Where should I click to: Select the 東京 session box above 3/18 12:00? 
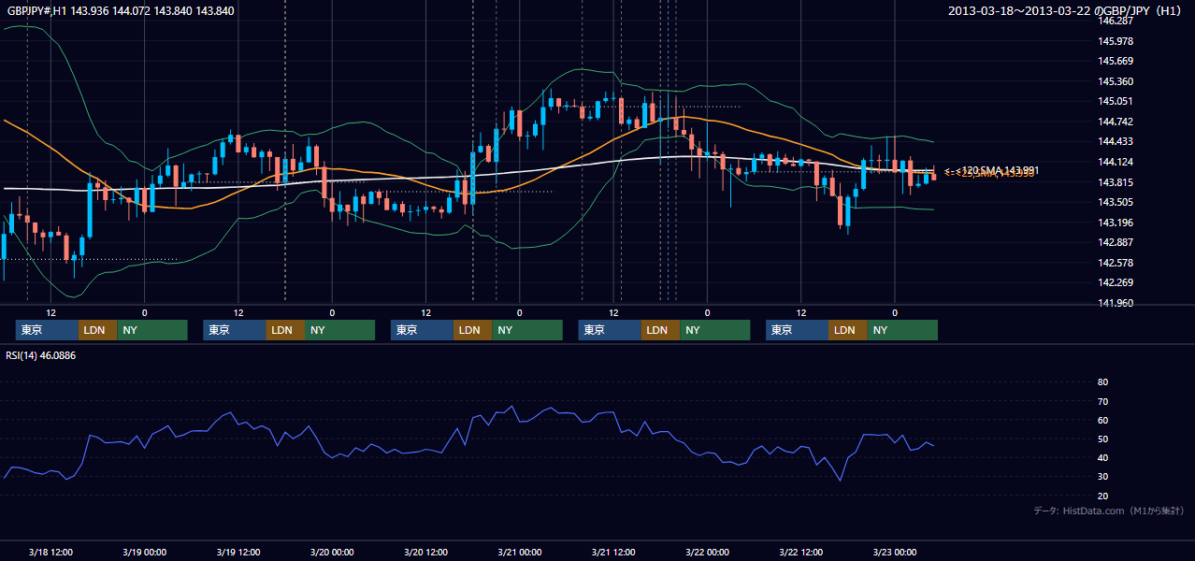click(47, 330)
